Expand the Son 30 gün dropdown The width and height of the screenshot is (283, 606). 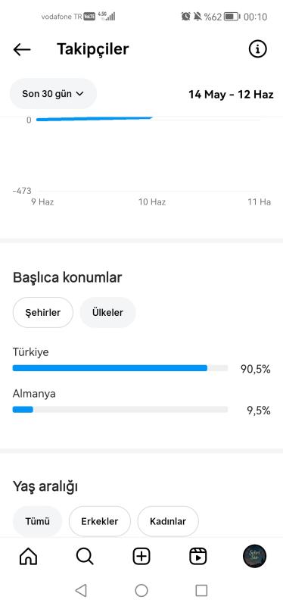(x=53, y=93)
